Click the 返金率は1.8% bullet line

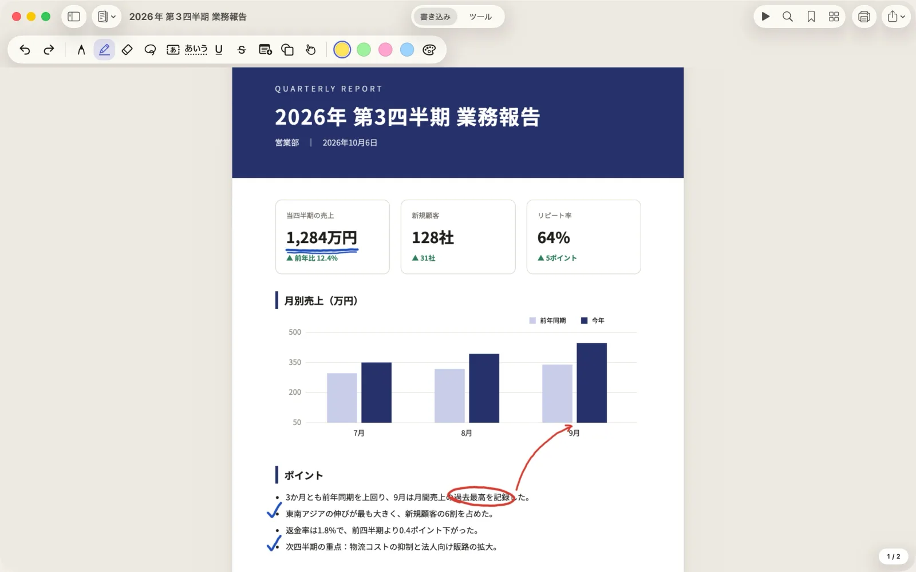pyautogui.click(x=382, y=530)
